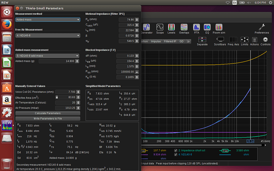
Task: Open the Levels meter tool
Action: (171, 29)
